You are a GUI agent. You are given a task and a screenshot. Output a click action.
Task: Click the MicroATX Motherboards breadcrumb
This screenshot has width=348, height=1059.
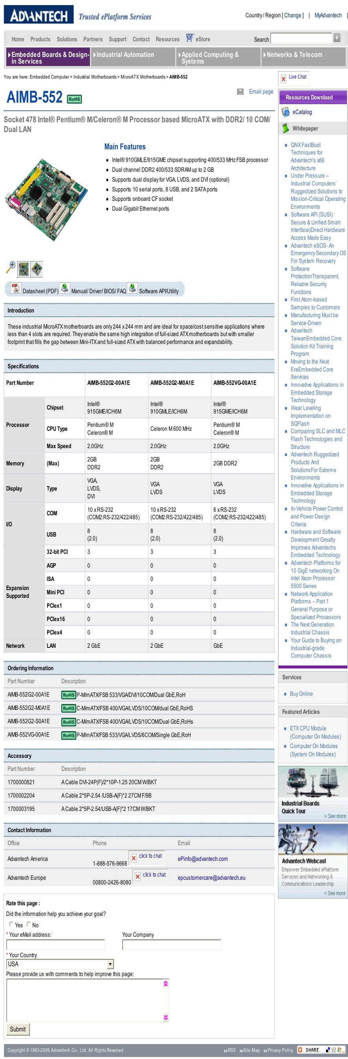143,77
